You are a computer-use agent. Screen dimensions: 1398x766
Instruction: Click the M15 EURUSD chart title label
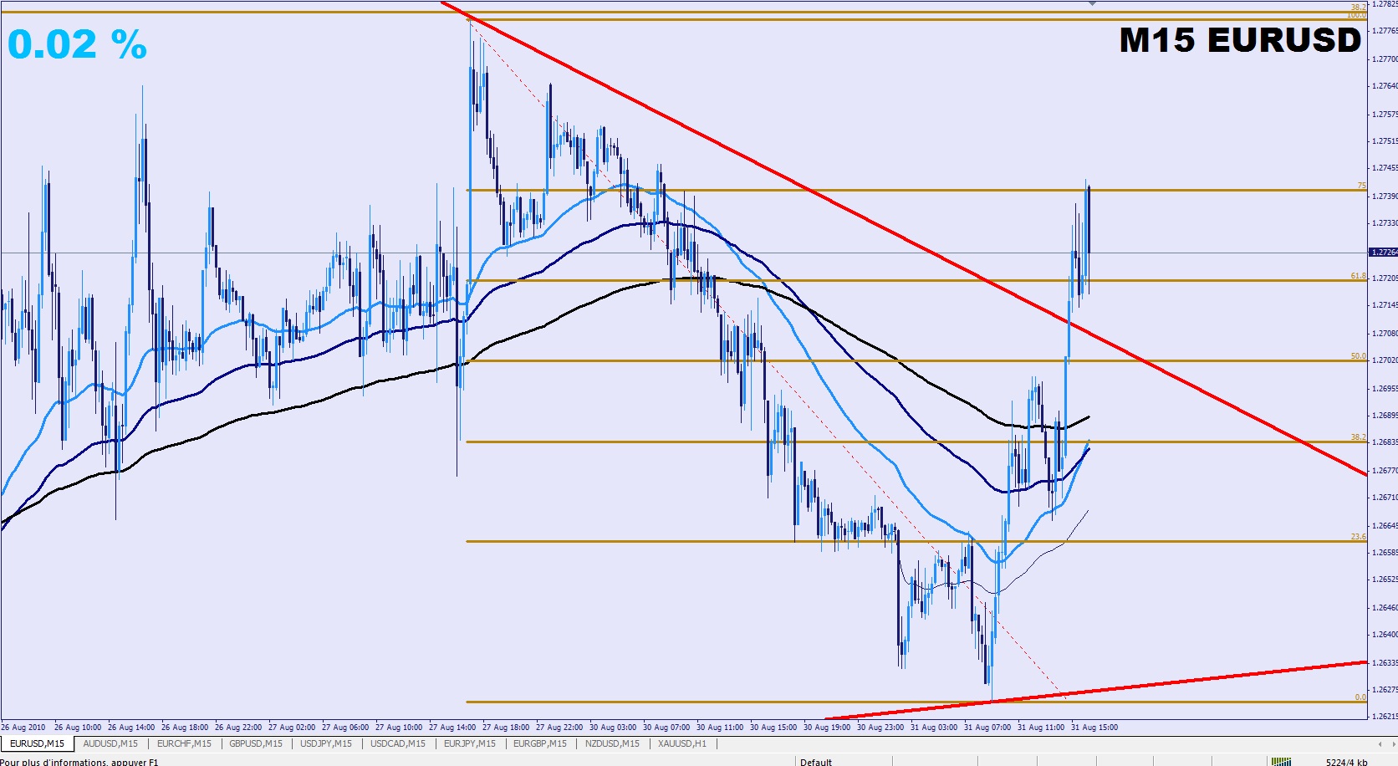click(x=1241, y=40)
